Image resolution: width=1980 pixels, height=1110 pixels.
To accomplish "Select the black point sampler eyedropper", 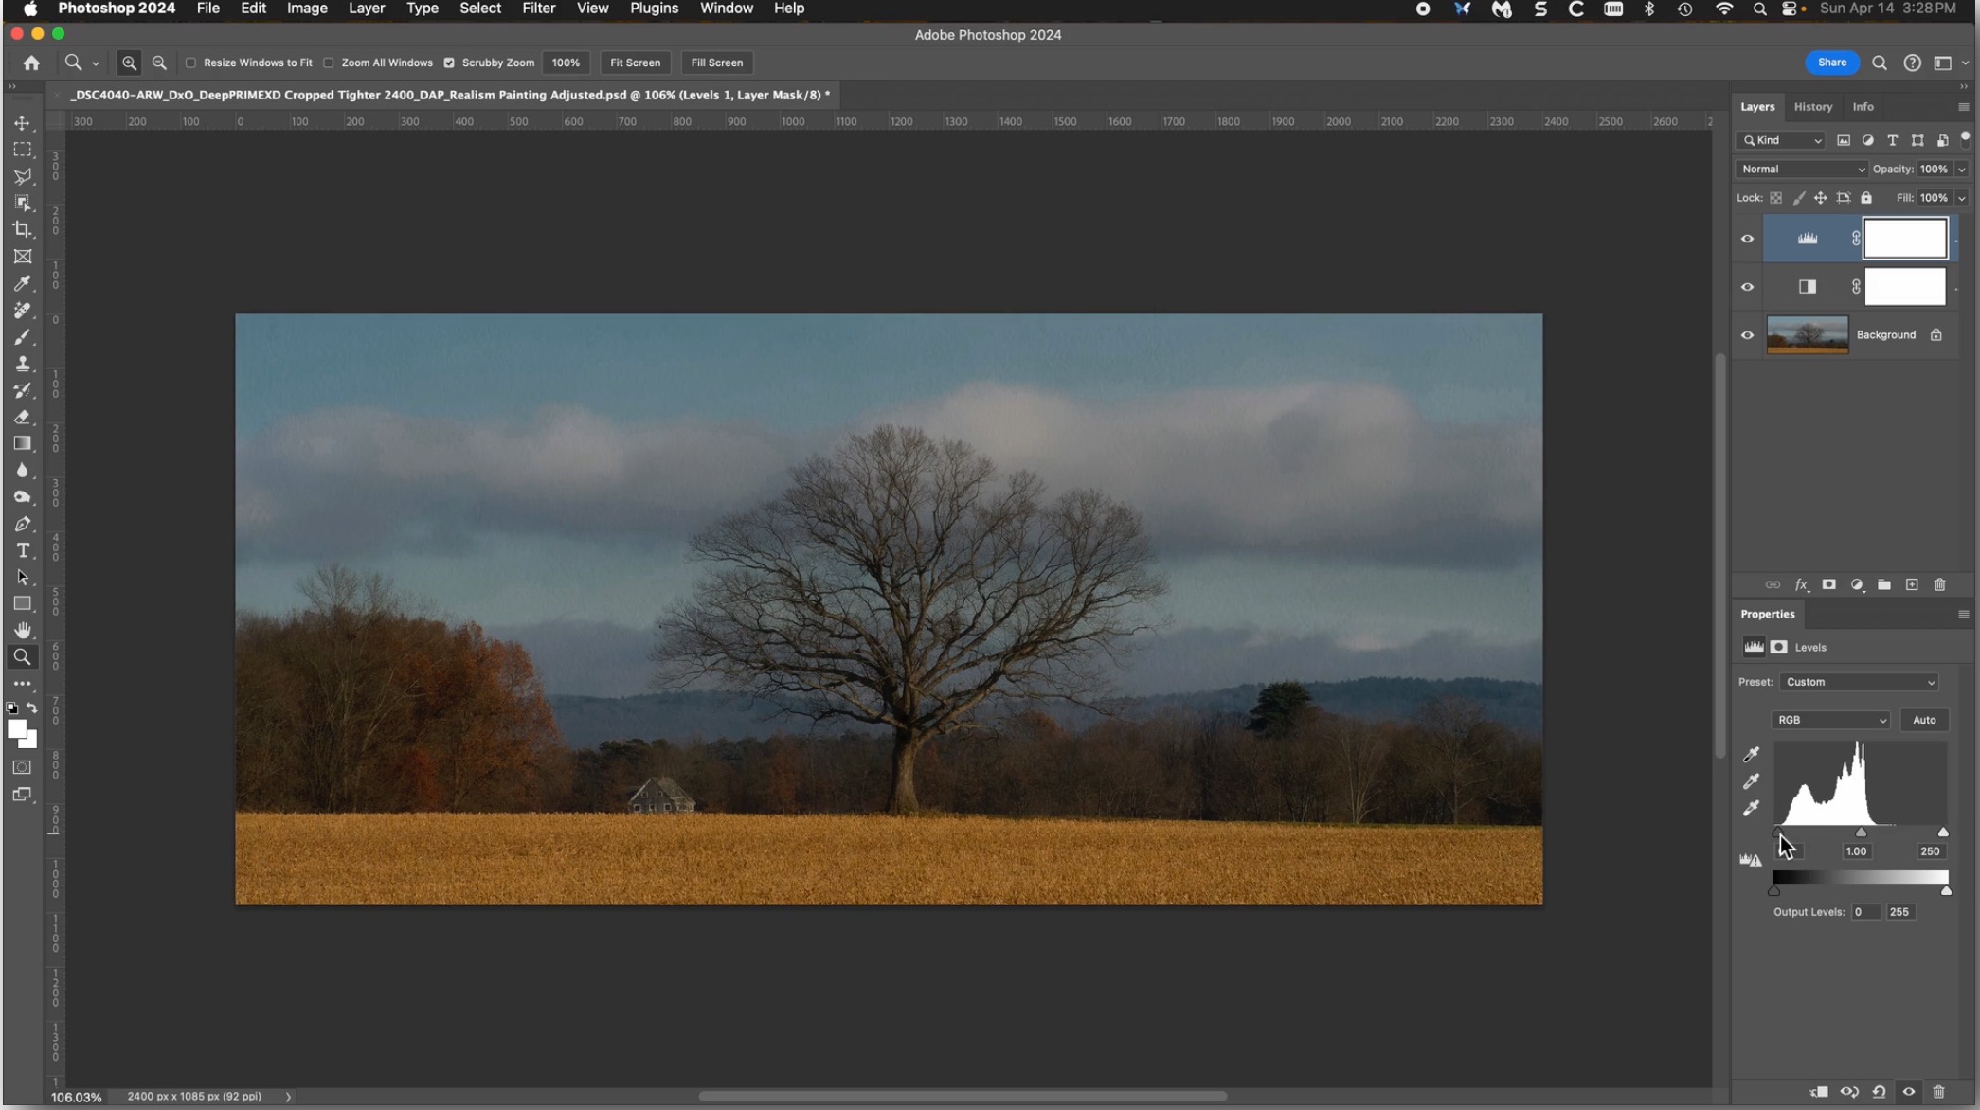I will [1751, 755].
